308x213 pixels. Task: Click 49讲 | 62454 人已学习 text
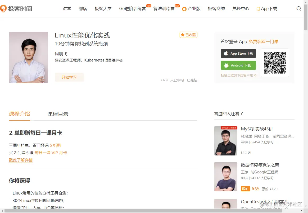point(257,142)
